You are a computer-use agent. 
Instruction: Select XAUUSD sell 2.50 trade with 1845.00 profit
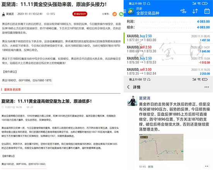[x=168, y=49]
